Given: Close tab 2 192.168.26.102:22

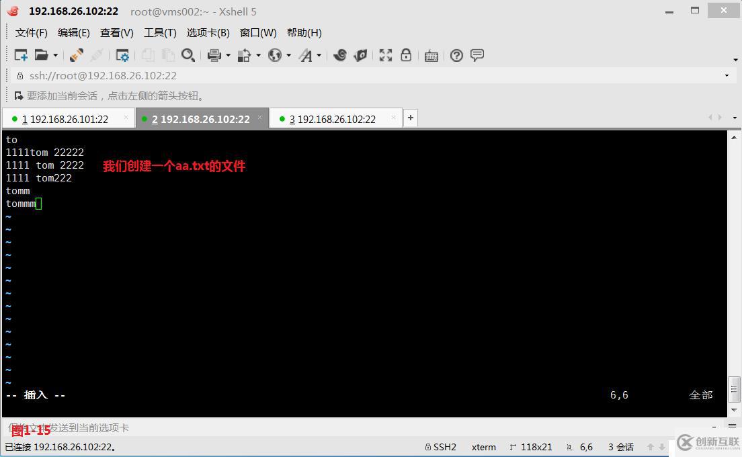Looking at the screenshot, I should click(x=260, y=118).
